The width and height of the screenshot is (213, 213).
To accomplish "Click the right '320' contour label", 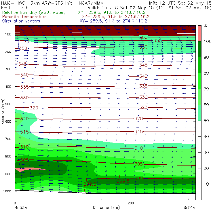I will [138, 119].
